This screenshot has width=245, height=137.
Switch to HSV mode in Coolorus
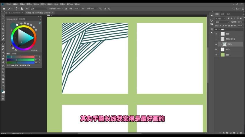pyautogui.click(x=16, y=65)
